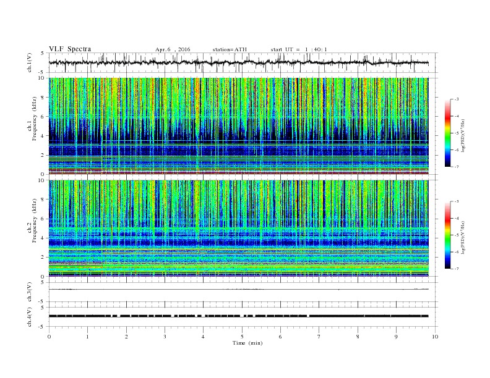
Task: Click the "-6" tick on ch.2 colorbar
Action: click(457, 252)
